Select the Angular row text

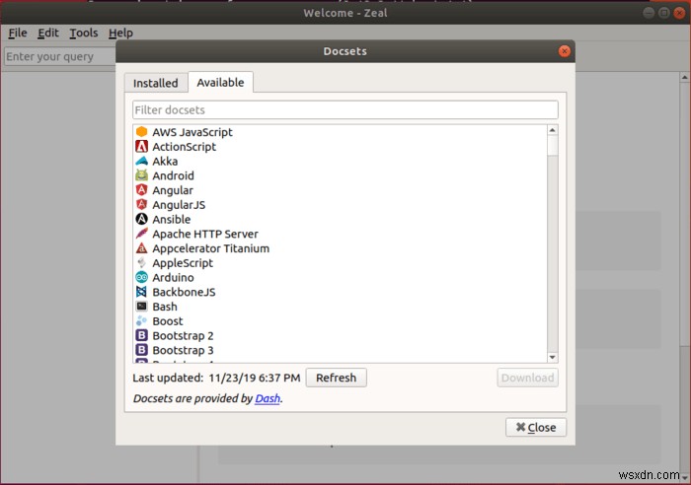pyautogui.click(x=173, y=190)
